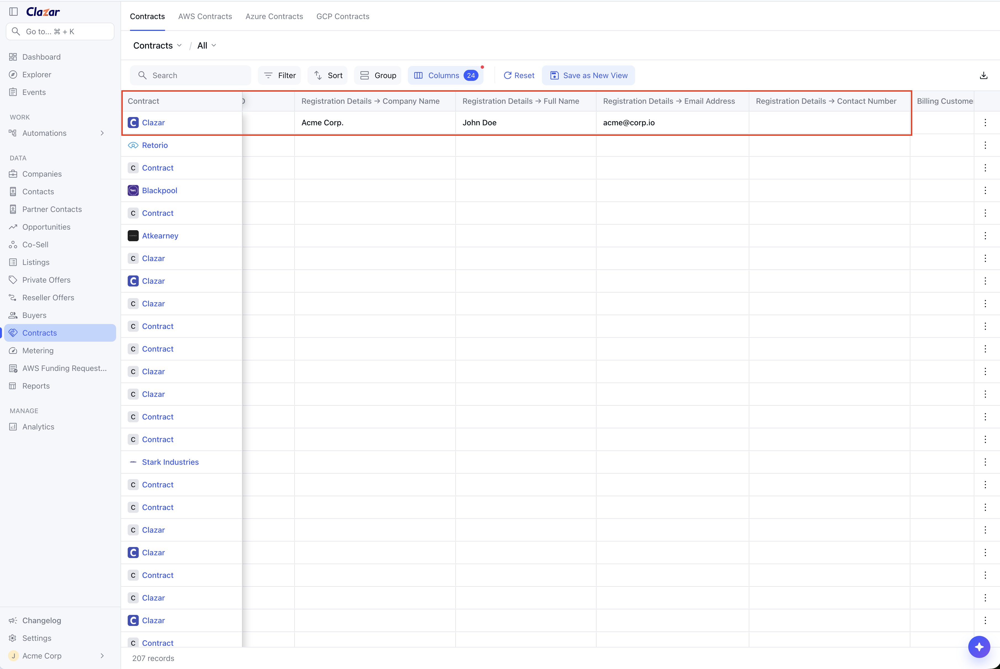Click the Analytics chart icon
The image size is (1000, 669).
(x=13, y=427)
